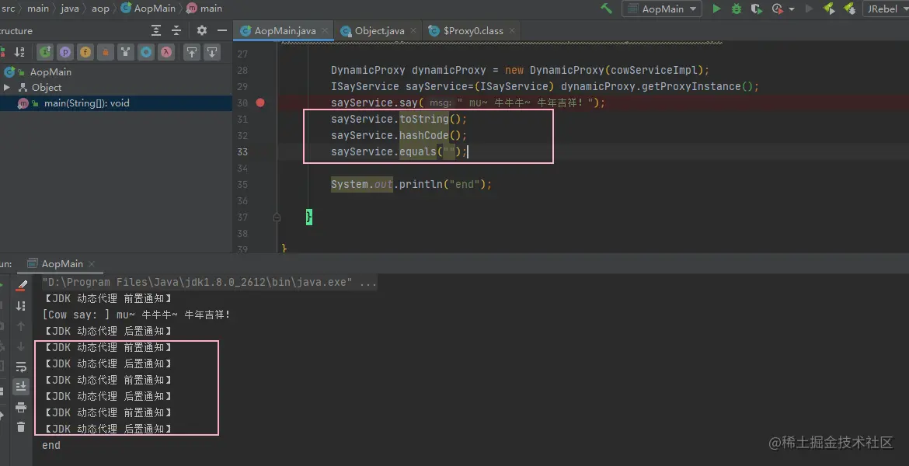Viewport: 909px width, 466px height.
Task: Click the println("end") statement
Action: coord(411,184)
